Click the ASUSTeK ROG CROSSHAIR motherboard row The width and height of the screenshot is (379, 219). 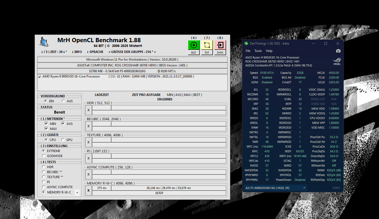(x=132, y=65)
